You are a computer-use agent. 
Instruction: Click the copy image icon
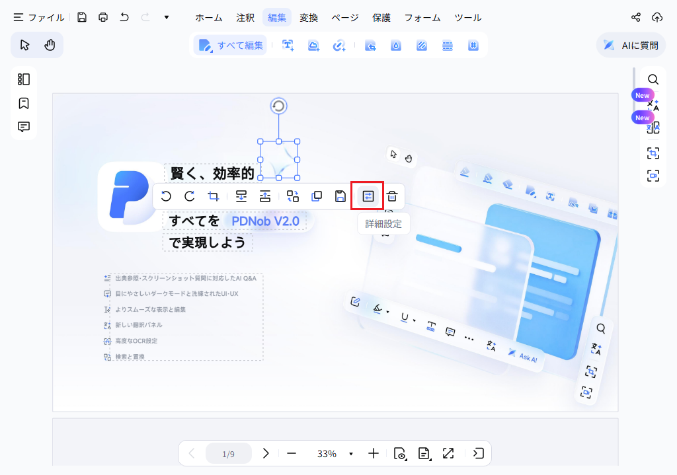317,197
